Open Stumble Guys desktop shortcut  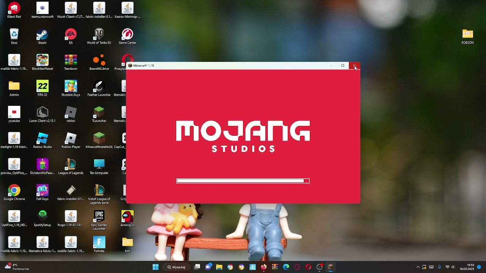[71, 88]
